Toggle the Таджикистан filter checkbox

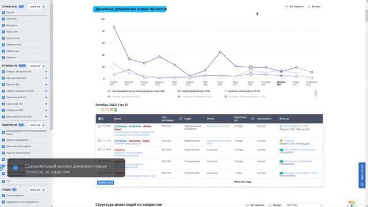pos(3,45)
